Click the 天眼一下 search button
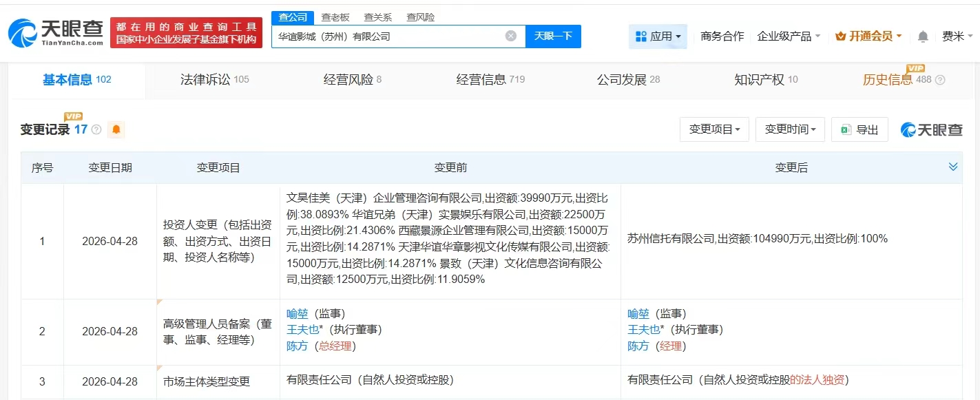The image size is (980, 400). 553,36
